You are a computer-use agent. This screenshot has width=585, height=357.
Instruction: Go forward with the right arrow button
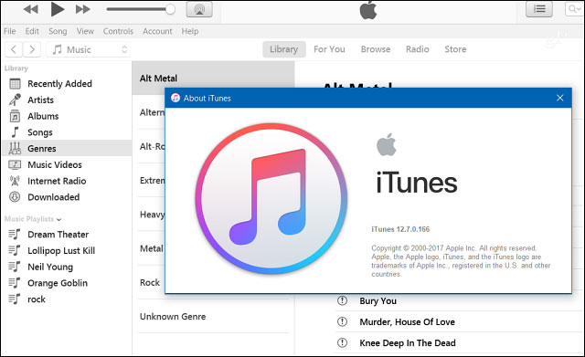(32, 49)
